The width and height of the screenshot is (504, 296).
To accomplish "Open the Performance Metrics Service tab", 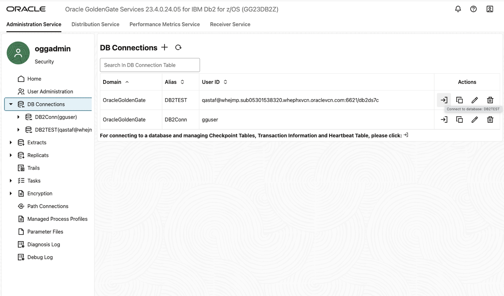I will [165, 24].
